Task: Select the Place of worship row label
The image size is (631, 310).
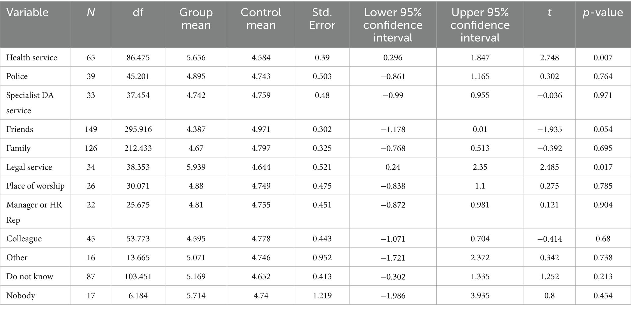Action: pos(35,186)
